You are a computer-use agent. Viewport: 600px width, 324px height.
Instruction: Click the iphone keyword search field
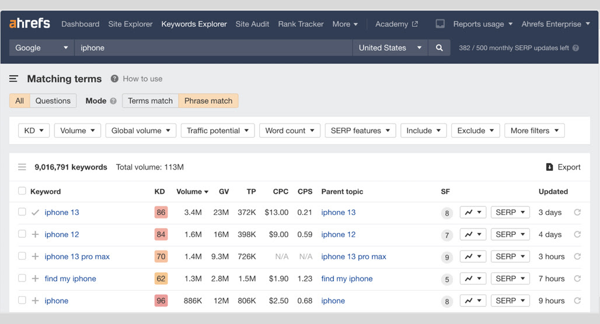point(213,48)
